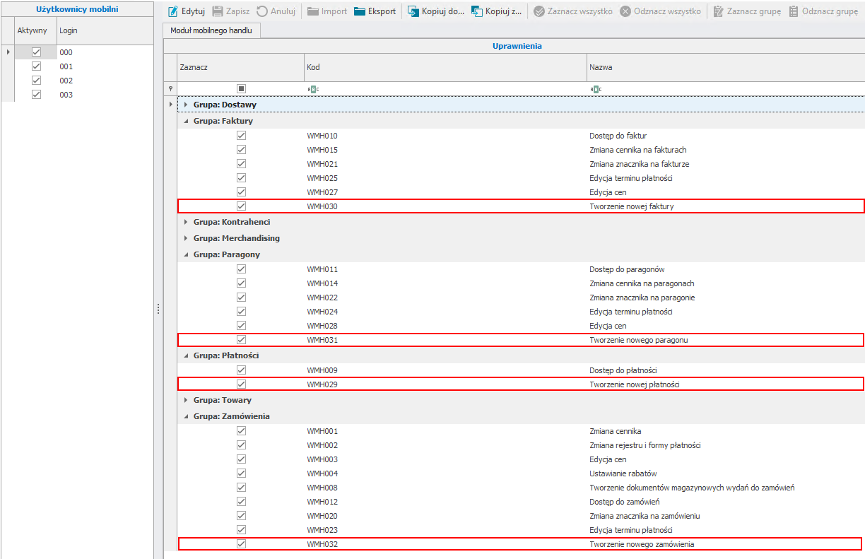Viewport: 865px width, 559px height.
Task: Click the filter icon in Nazwa column
Action: coord(596,89)
